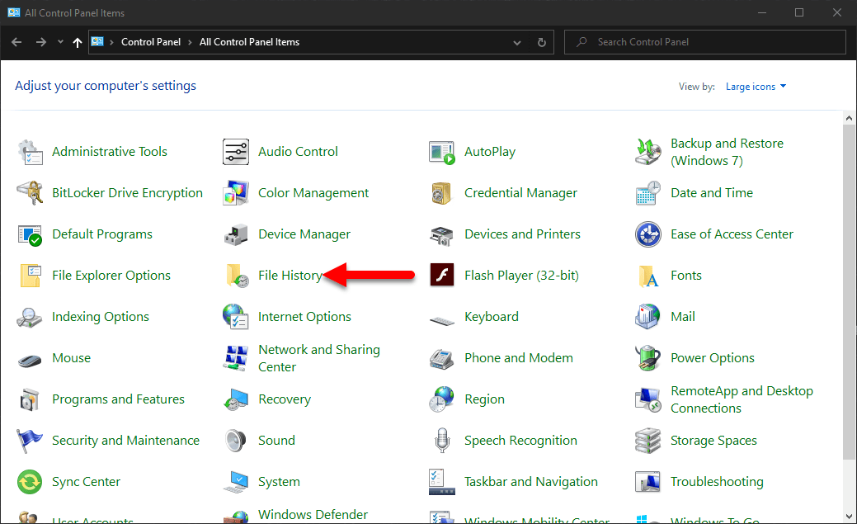Open the Flash Player icon
Screen dimensions: 857x524
click(x=442, y=275)
